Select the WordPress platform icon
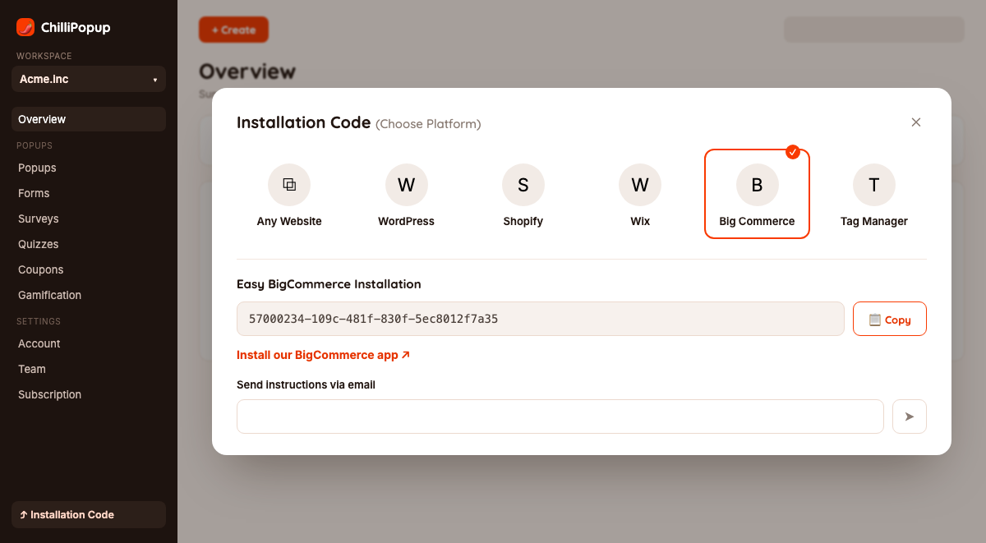Image resolution: width=986 pixels, height=543 pixels. click(x=406, y=185)
